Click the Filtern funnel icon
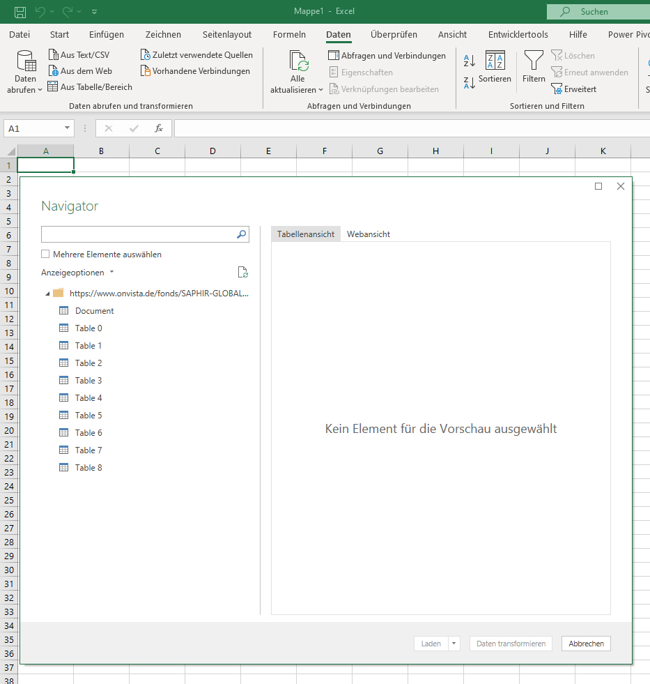Screen dimensions: 650x684 pyautogui.click(x=534, y=60)
